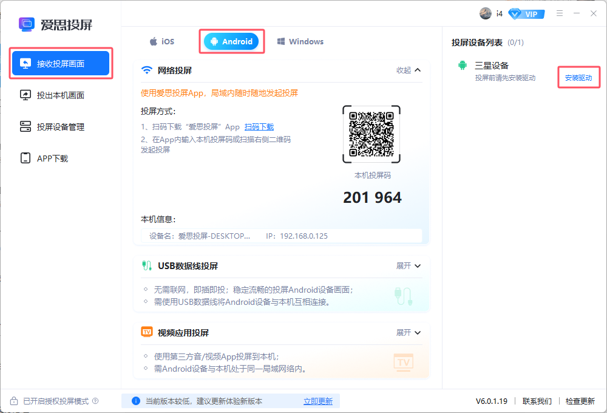This screenshot has height=413, width=607.
Task: Expand the USB数据线投屏 section
Action: point(409,266)
